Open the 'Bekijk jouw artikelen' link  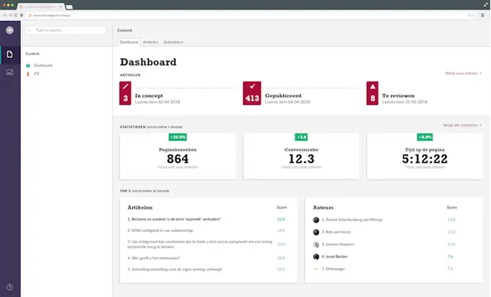pos(463,74)
